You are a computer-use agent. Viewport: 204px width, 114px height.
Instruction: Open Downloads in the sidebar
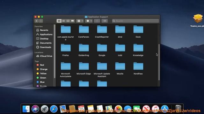coord(44,47)
